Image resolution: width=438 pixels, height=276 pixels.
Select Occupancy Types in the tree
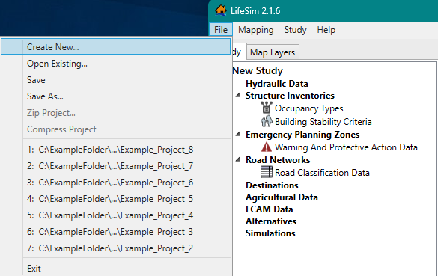pos(308,108)
